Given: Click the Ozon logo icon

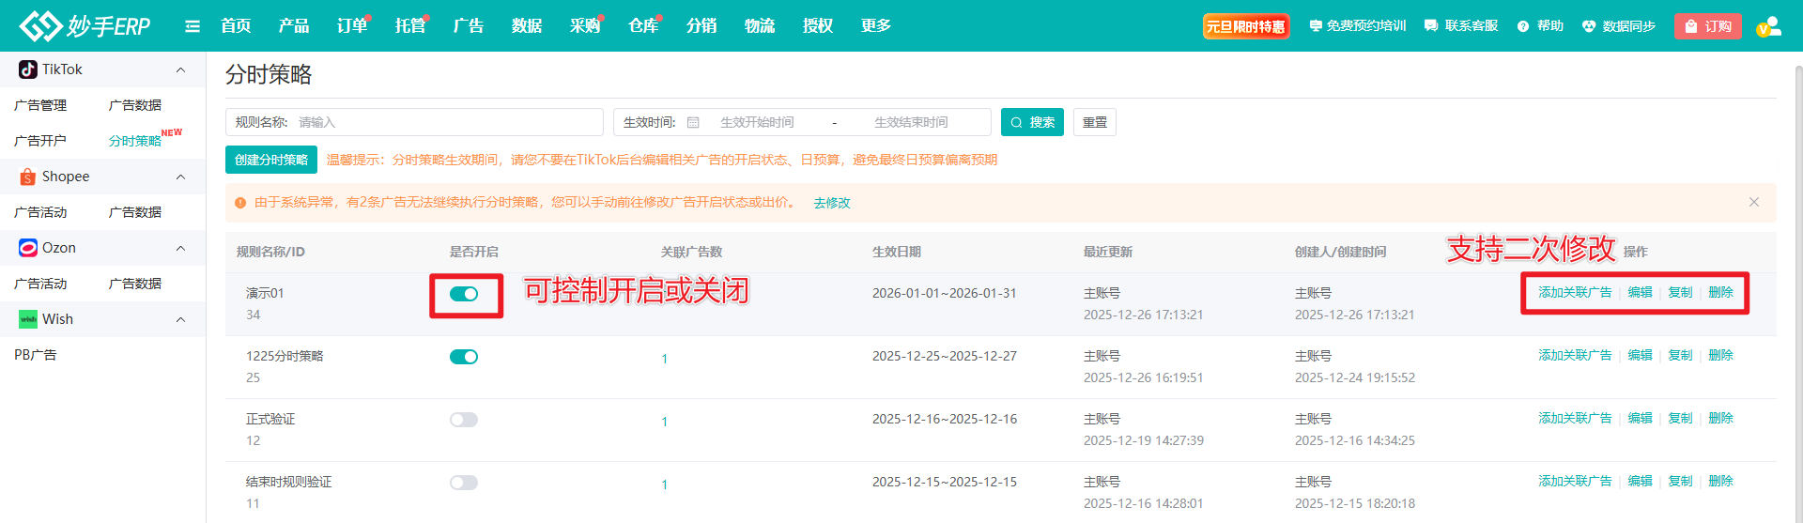Looking at the screenshot, I should (28, 248).
